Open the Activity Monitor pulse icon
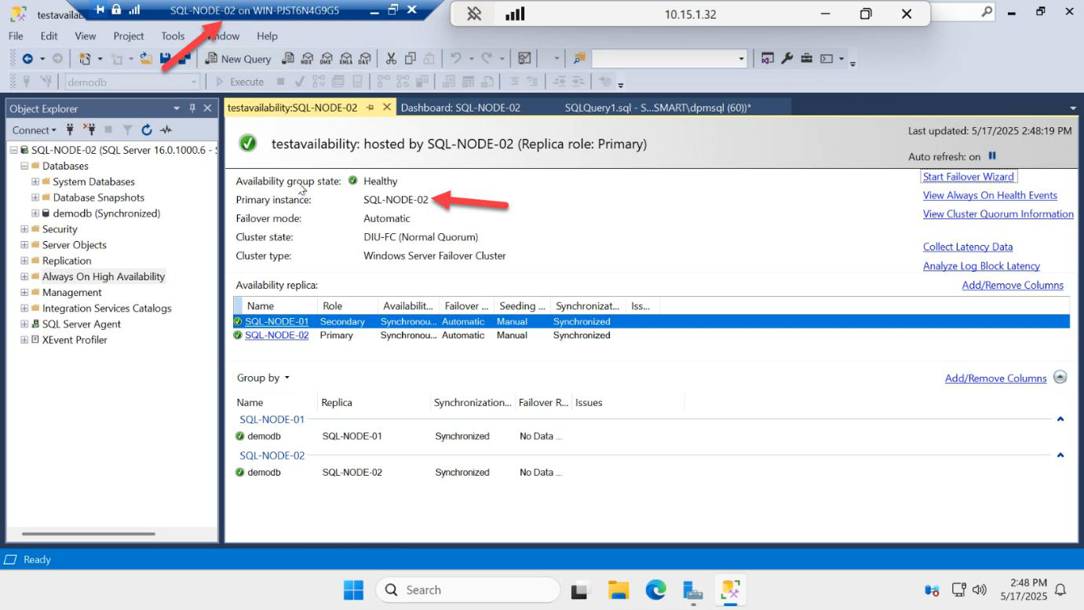Screen dimensions: 1084x610 pos(166,130)
